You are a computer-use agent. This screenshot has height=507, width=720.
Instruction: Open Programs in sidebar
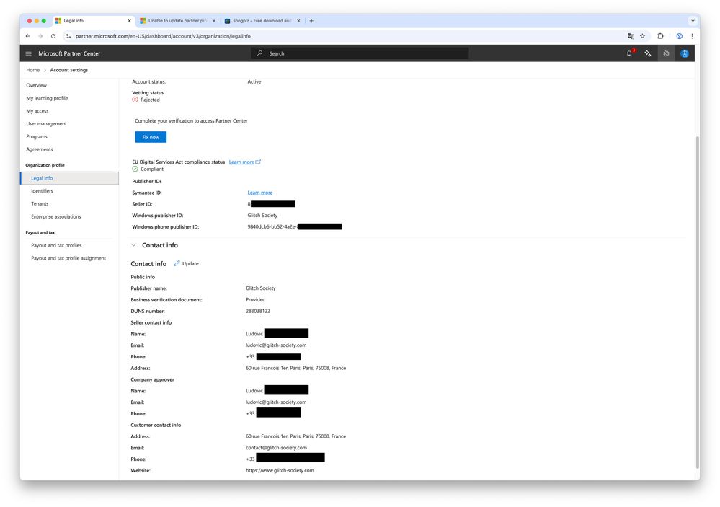click(37, 136)
